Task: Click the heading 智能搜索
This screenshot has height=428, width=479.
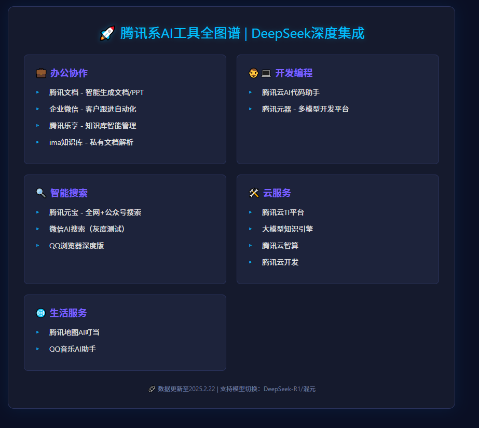Action: click(69, 193)
